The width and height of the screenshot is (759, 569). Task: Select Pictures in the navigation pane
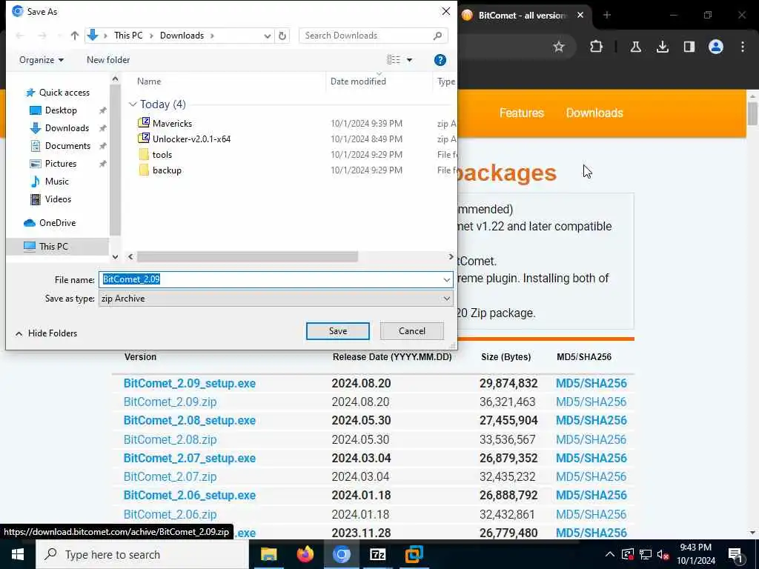(x=60, y=164)
